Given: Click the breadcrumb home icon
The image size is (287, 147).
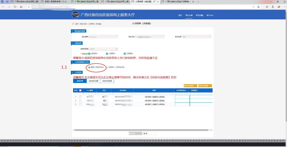Looking at the screenshot, I should click(x=73, y=24).
